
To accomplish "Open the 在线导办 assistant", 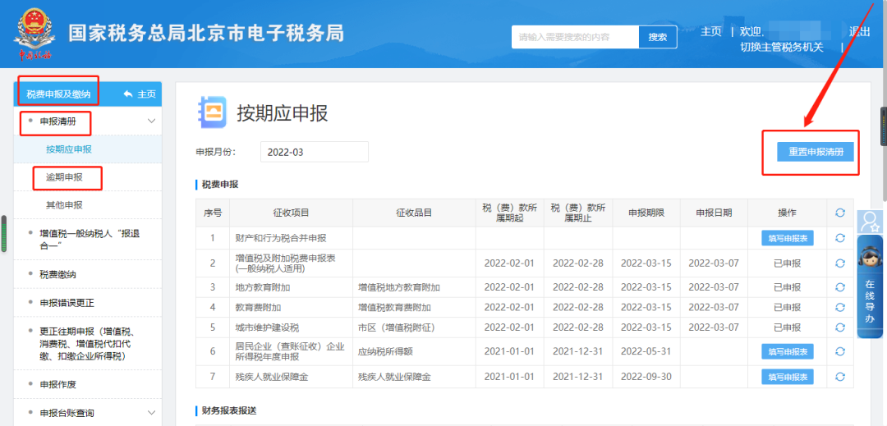I will (x=870, y=287).
